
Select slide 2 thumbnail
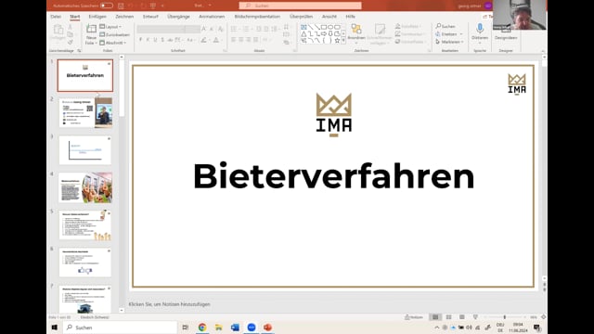coord(85,112)
